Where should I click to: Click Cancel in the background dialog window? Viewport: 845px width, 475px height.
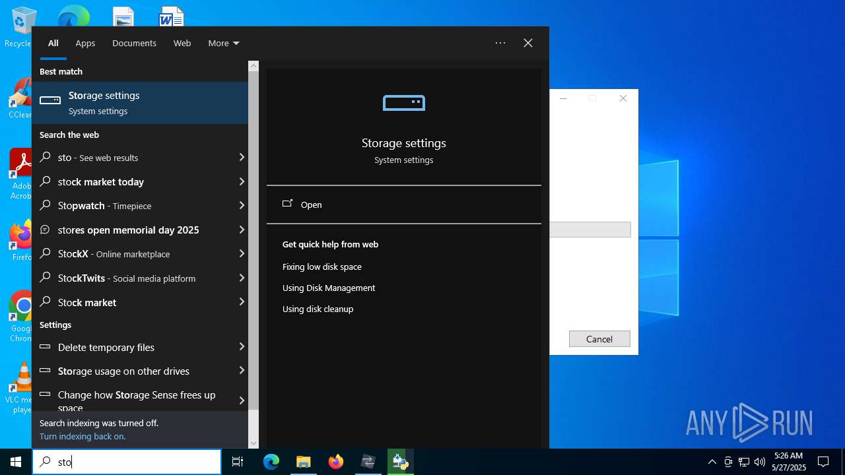(599, 339)
